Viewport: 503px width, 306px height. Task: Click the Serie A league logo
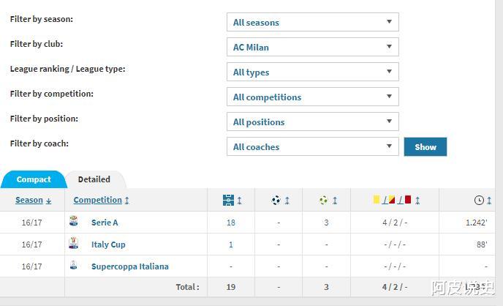click(x=73, y=222)
